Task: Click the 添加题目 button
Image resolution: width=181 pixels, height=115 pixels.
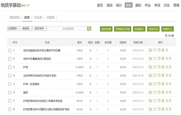Action: [x=139, y=29]
